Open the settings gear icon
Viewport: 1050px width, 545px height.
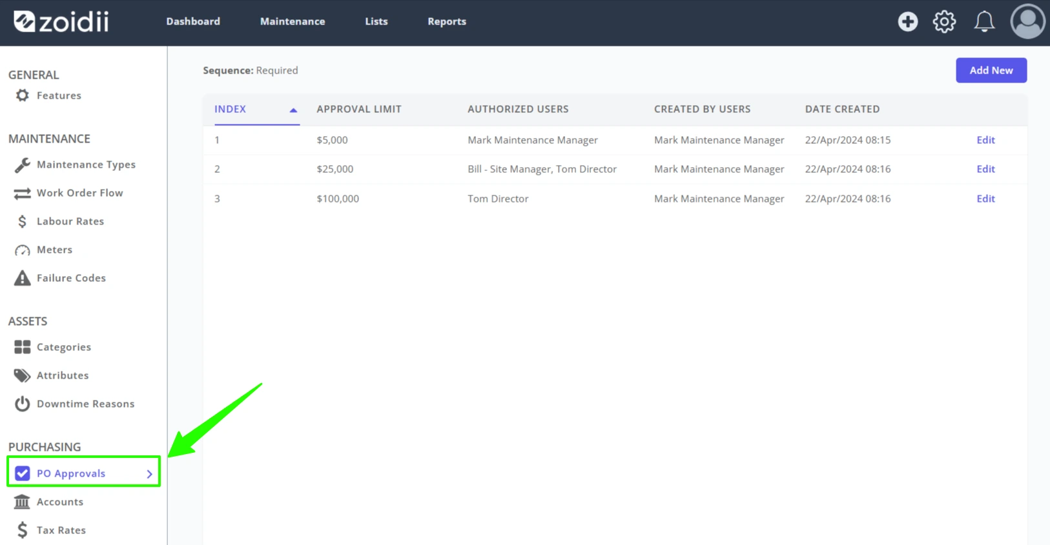(944, 21)
